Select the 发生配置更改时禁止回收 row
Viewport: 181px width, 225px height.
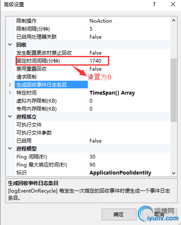tap(92, 53)
